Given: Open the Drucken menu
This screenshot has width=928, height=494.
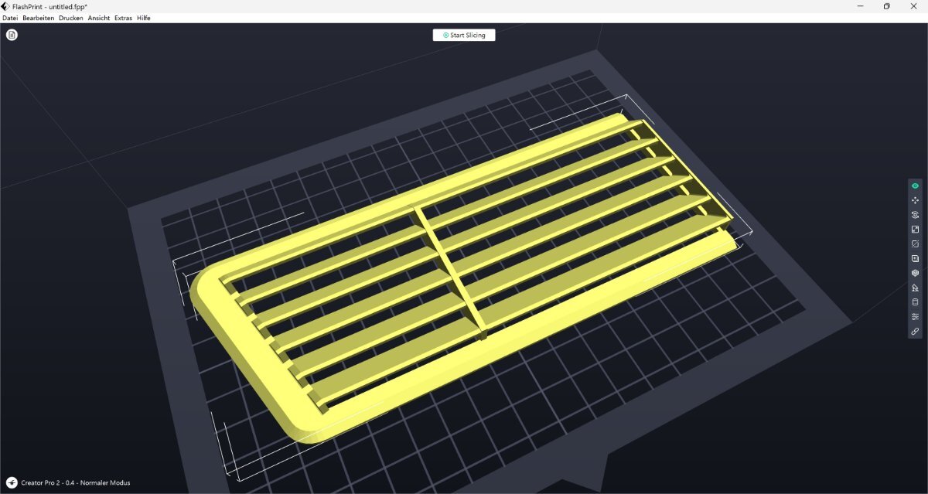Looking at the screenshot, I should (x=71, y=18).
